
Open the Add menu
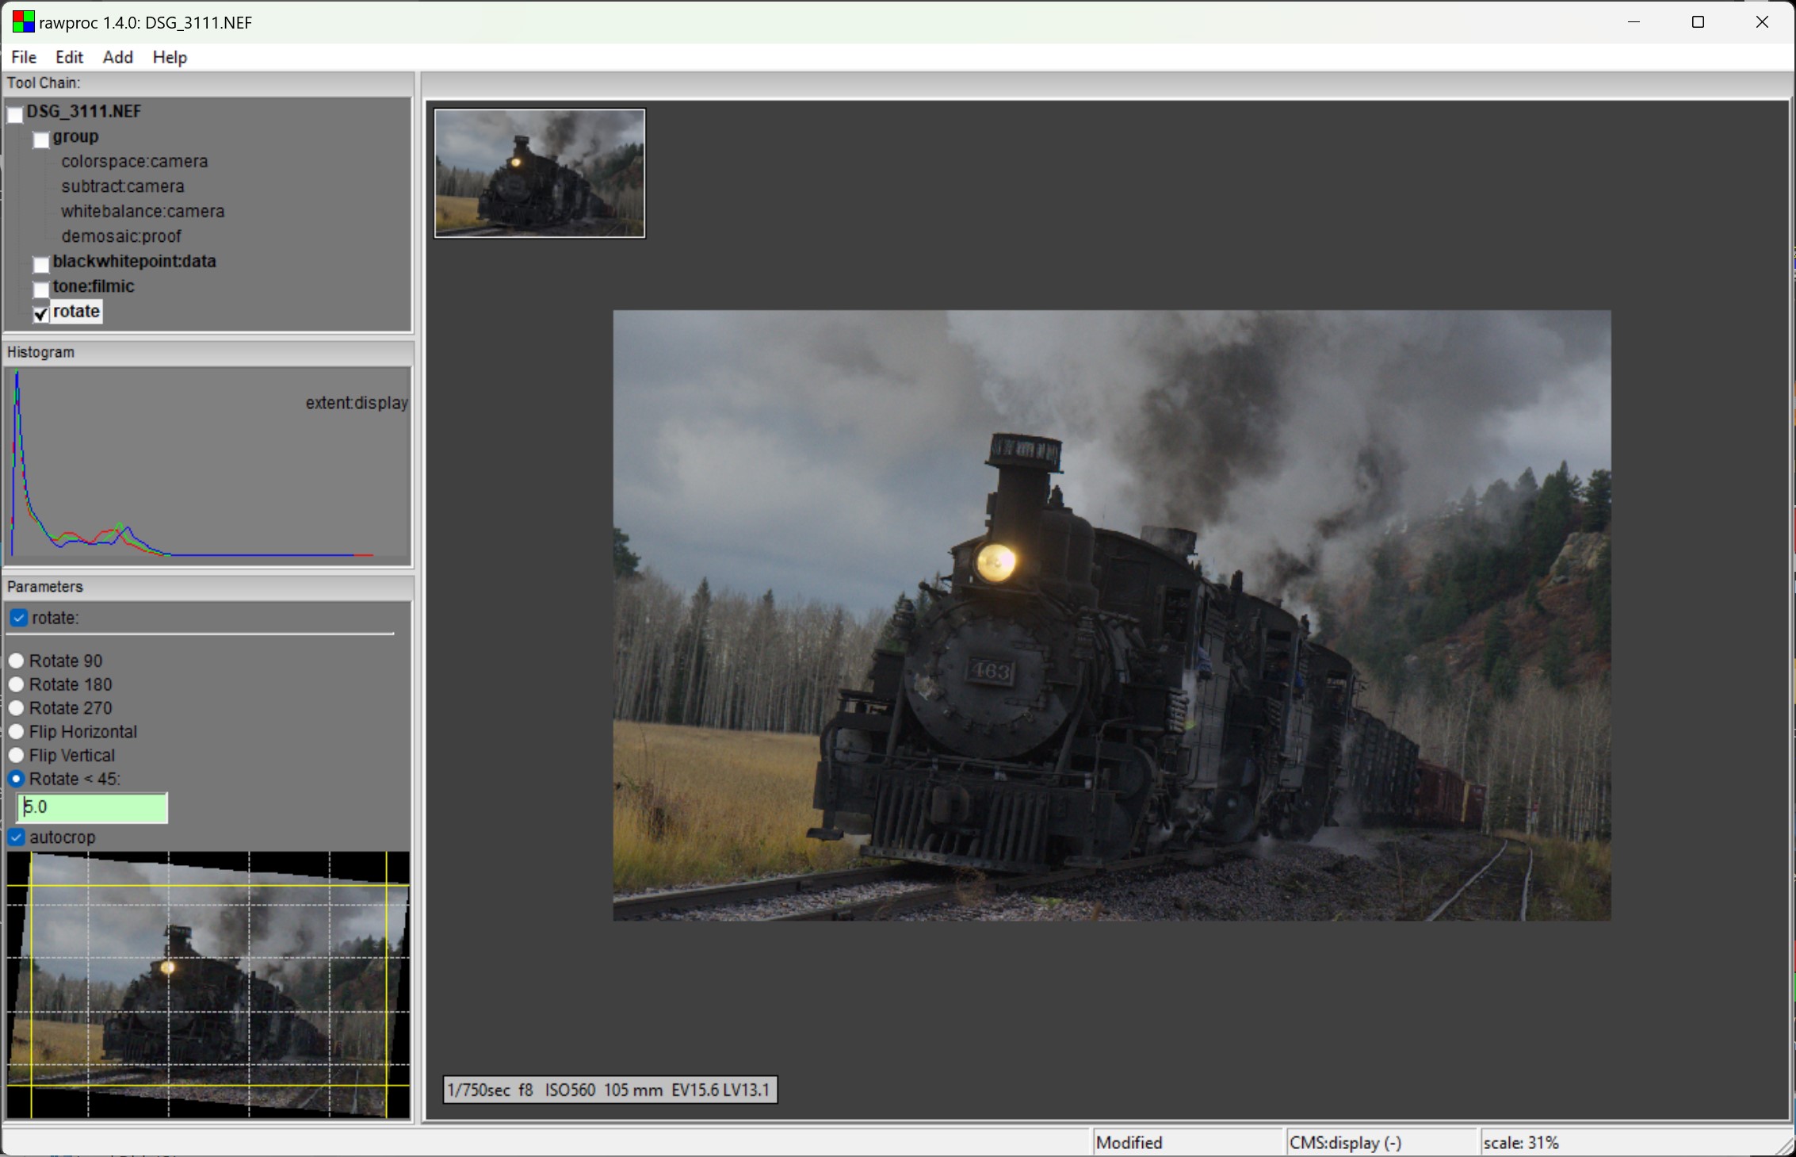117,57
